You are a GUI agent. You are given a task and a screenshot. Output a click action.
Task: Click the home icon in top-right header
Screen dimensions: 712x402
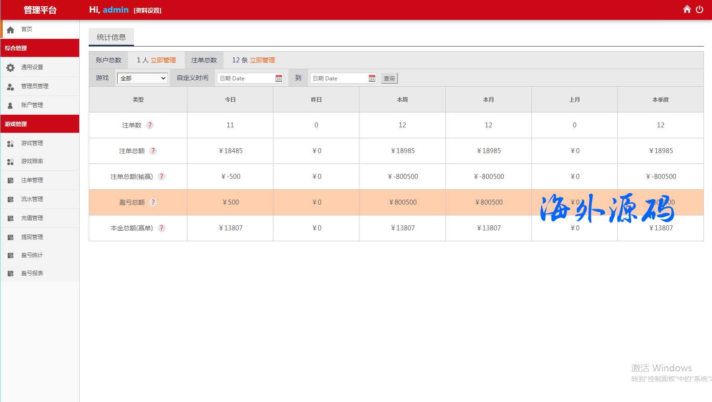687,9
